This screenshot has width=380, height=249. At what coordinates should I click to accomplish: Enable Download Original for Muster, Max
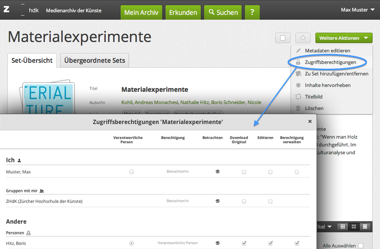[244, 172]
